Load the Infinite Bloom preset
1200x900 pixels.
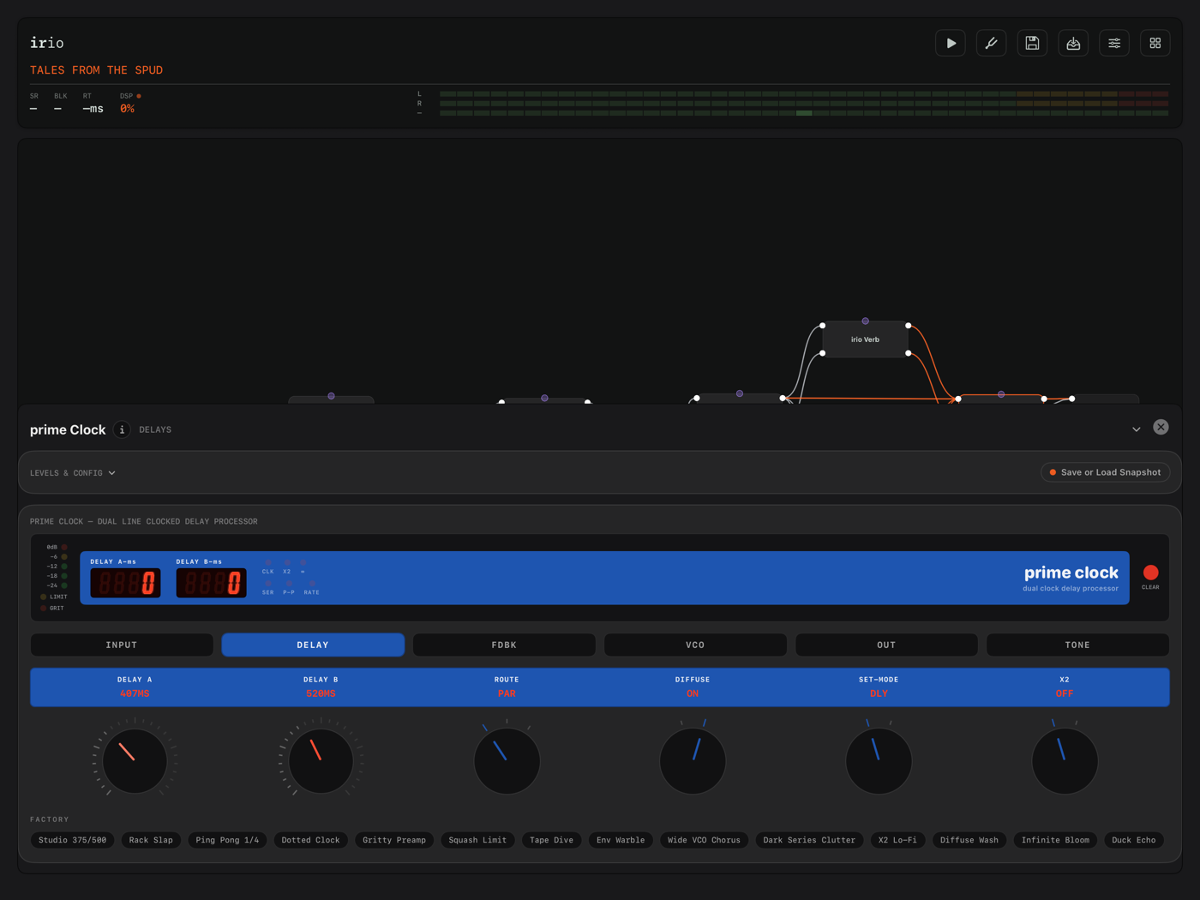point(1055,840)
